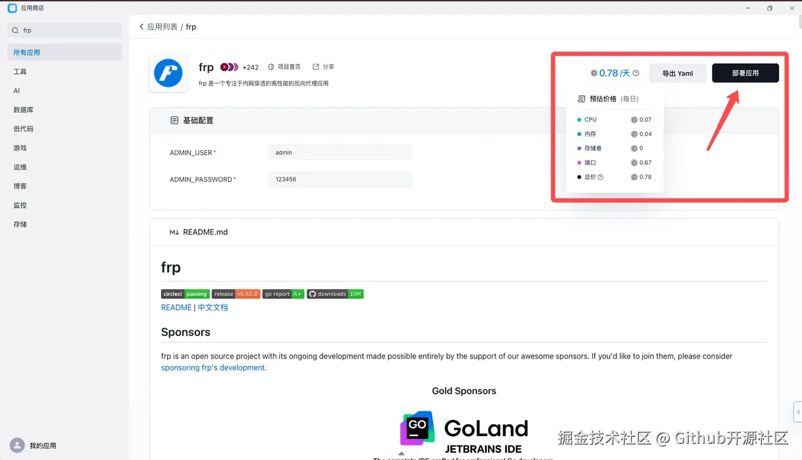Click the GoLand sponsor logo

464,432
